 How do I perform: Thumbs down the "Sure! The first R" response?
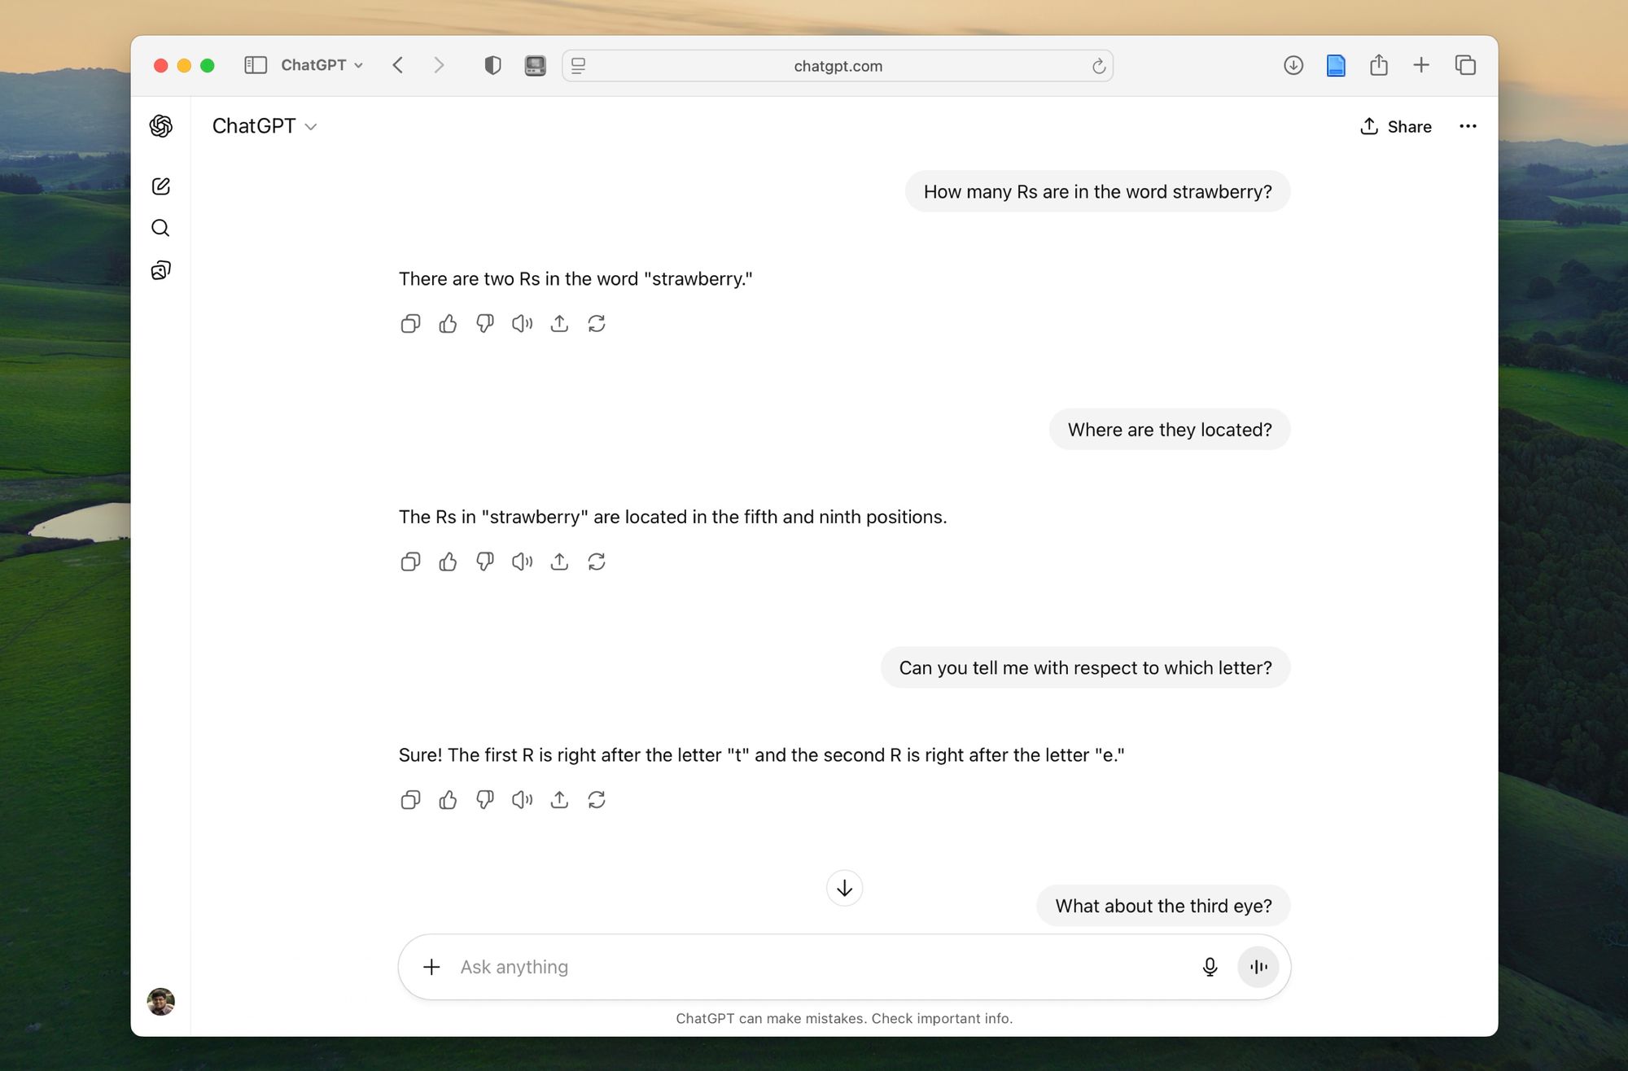pos(485,800)
